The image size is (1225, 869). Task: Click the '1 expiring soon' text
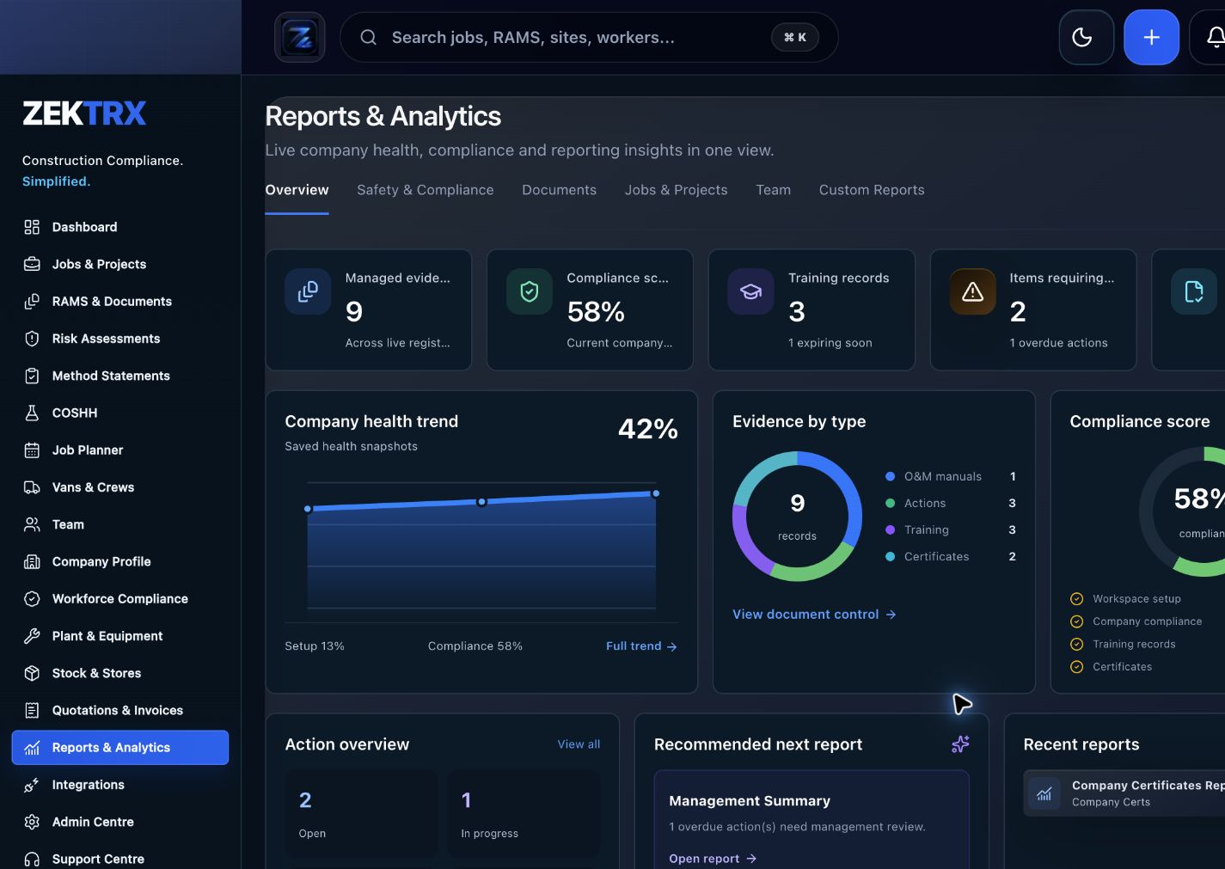point(830,343)
